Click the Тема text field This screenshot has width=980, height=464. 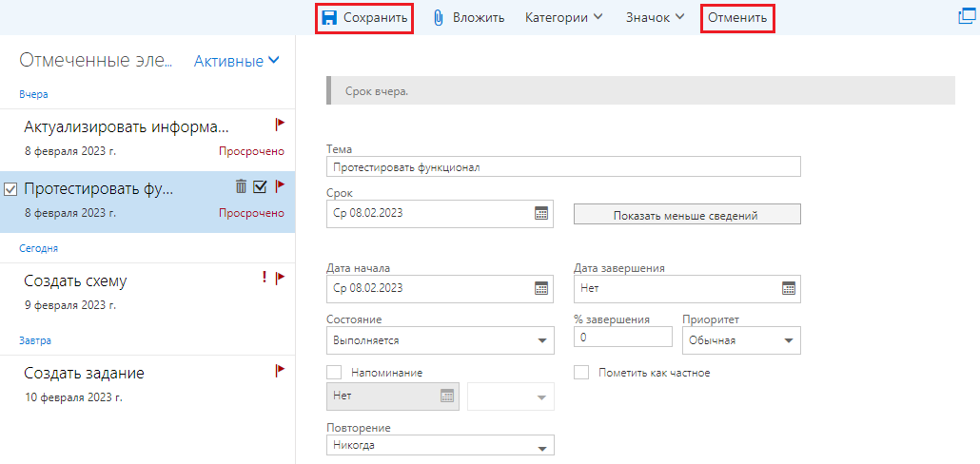pos(563,166)
